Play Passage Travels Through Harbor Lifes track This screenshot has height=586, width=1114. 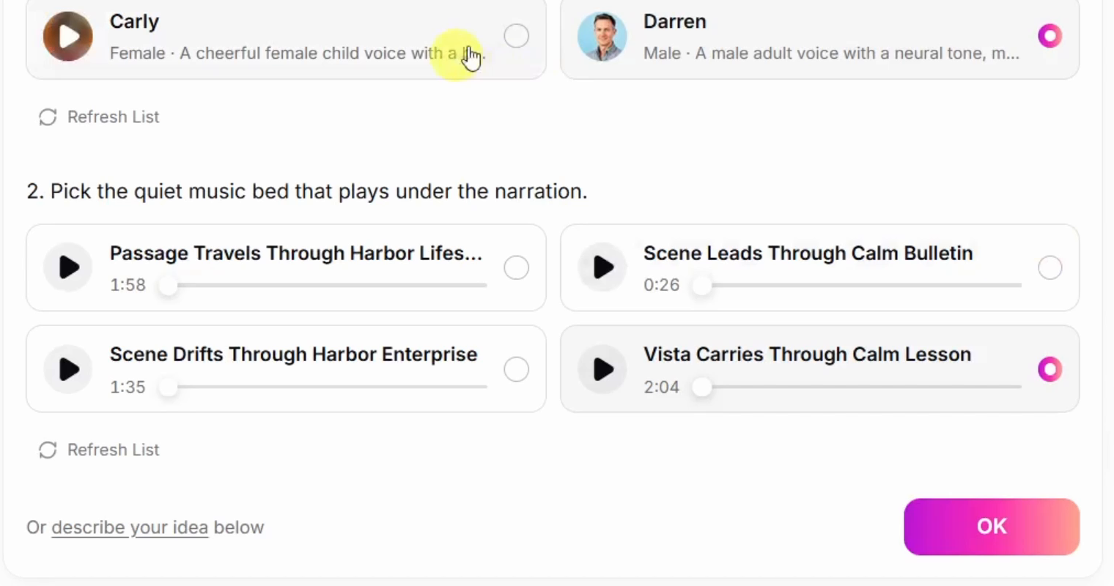tap(68, 267)
